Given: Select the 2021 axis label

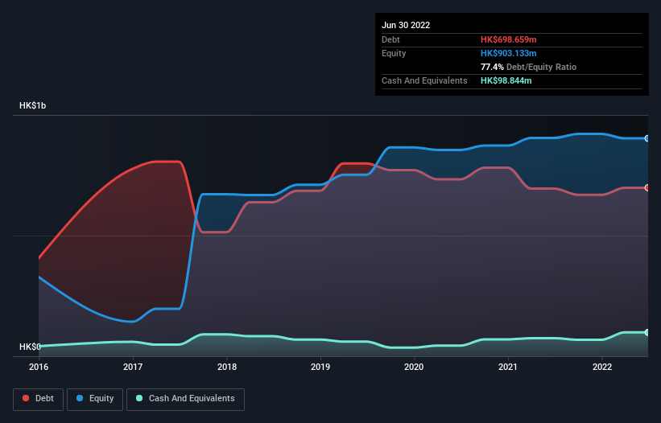Looking at the screenshot, I should pyautogui.click(x=508, y=367).
